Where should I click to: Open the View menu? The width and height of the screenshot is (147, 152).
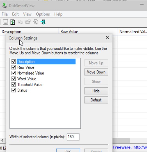[x=27, y=14]
